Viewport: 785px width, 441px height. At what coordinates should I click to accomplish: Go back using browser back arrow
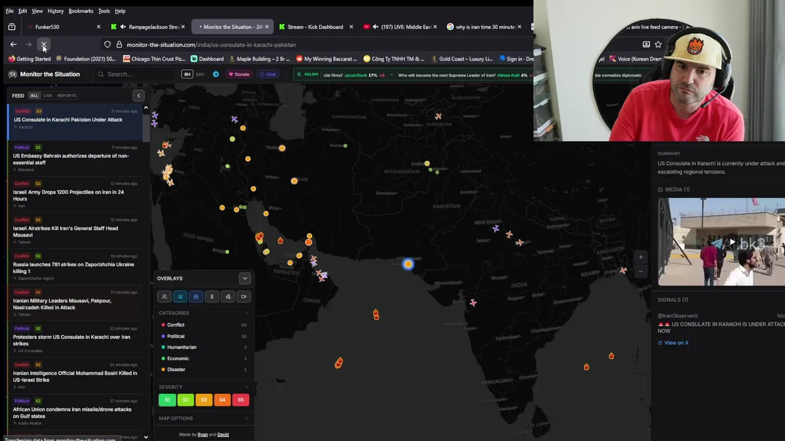click(x=13, y=45)
